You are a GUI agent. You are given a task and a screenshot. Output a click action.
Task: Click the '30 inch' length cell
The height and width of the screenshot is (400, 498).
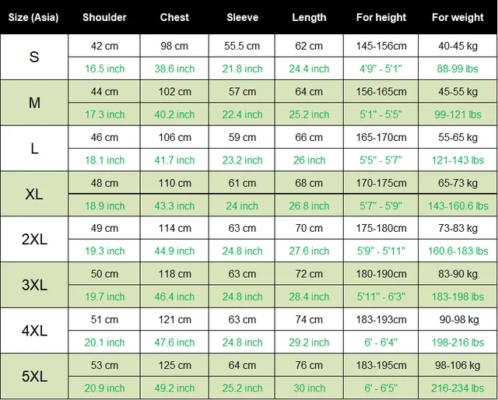click(x=309, y=388)
